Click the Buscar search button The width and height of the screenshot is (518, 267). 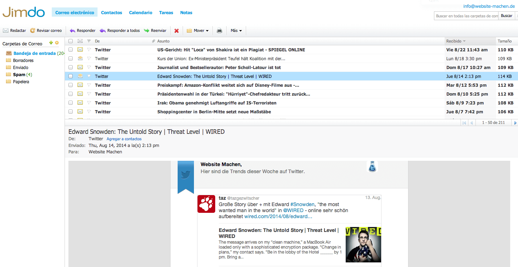click(506, 16)
